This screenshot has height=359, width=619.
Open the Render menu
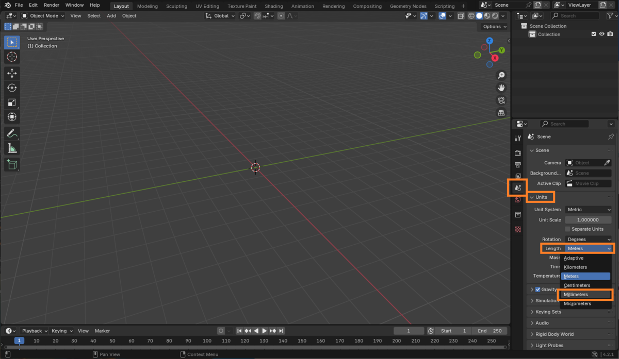click(52, 5)
